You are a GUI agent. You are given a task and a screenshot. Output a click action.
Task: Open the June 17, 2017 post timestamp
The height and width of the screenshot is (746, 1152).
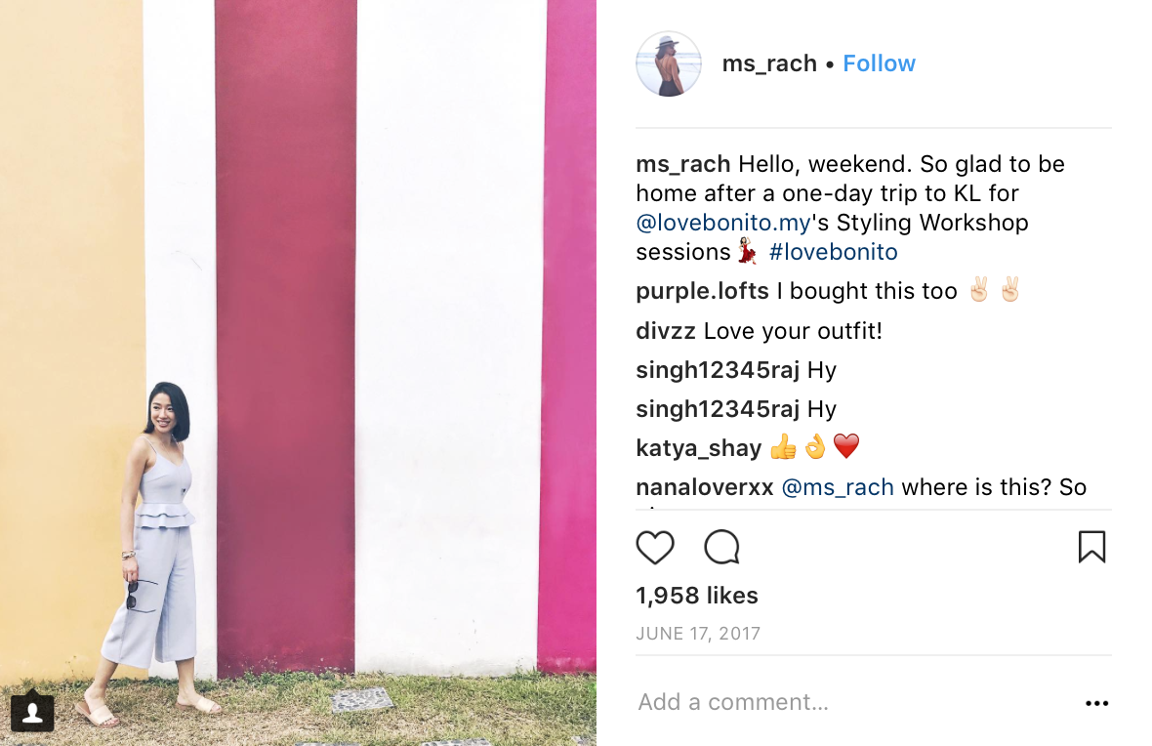[x=698, y=634]
